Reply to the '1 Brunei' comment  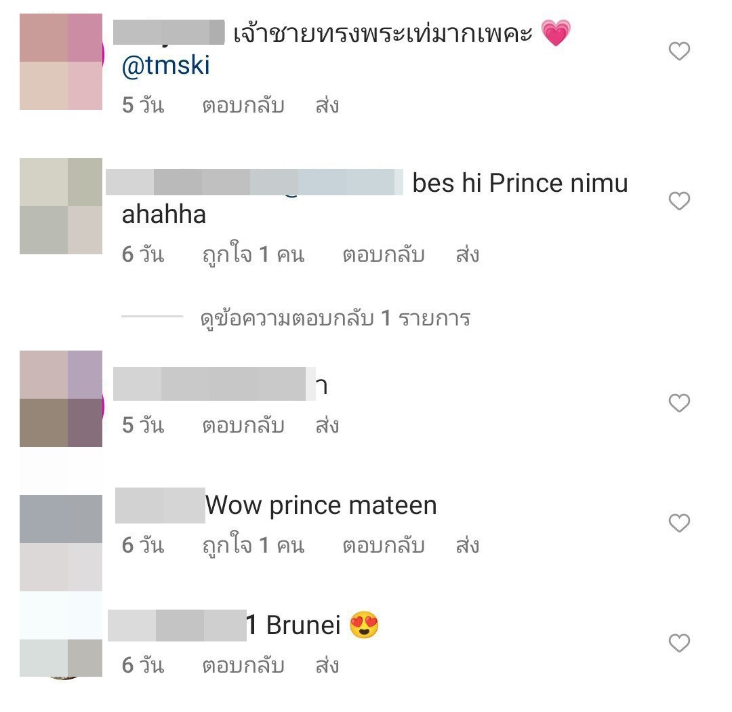[243, 665]
